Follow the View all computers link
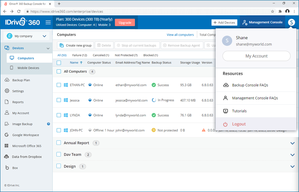 [180, 35]
